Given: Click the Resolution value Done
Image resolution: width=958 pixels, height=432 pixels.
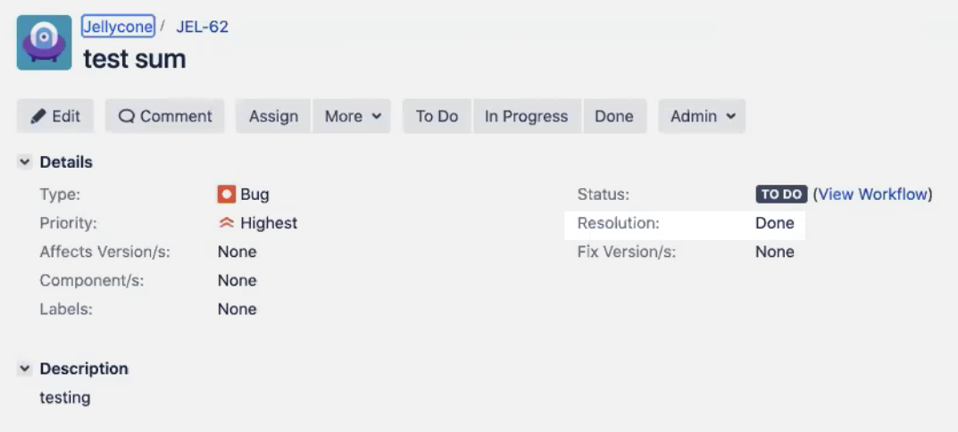Looking at the screenshot, I should [x=775, y=223].
